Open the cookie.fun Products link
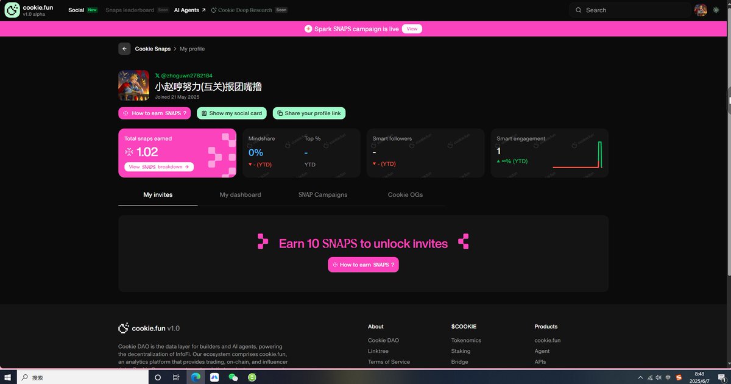 [547, 341]
